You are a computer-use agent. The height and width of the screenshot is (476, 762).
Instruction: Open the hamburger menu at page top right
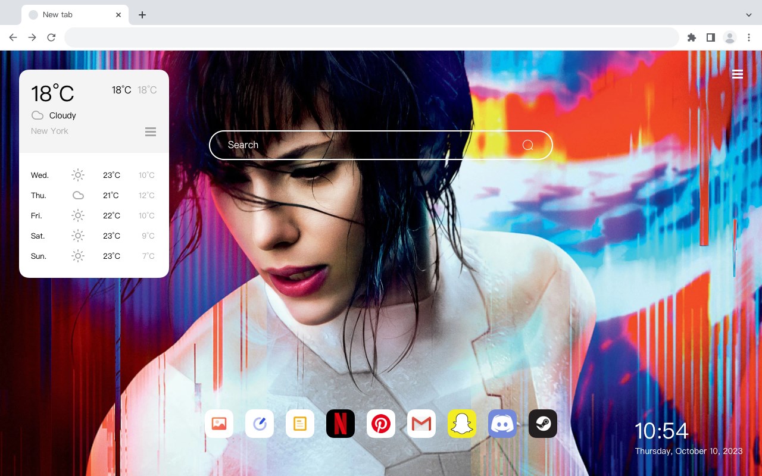(738, 74)
